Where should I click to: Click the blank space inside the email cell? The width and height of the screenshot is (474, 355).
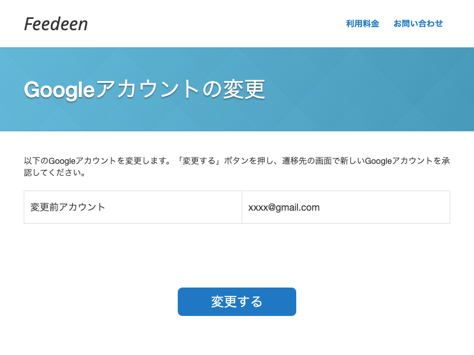(384, 207)
